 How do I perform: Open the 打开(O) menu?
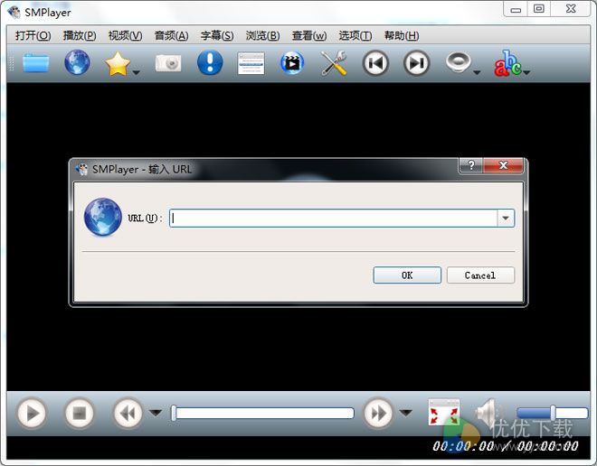click(x=33, y=36)
